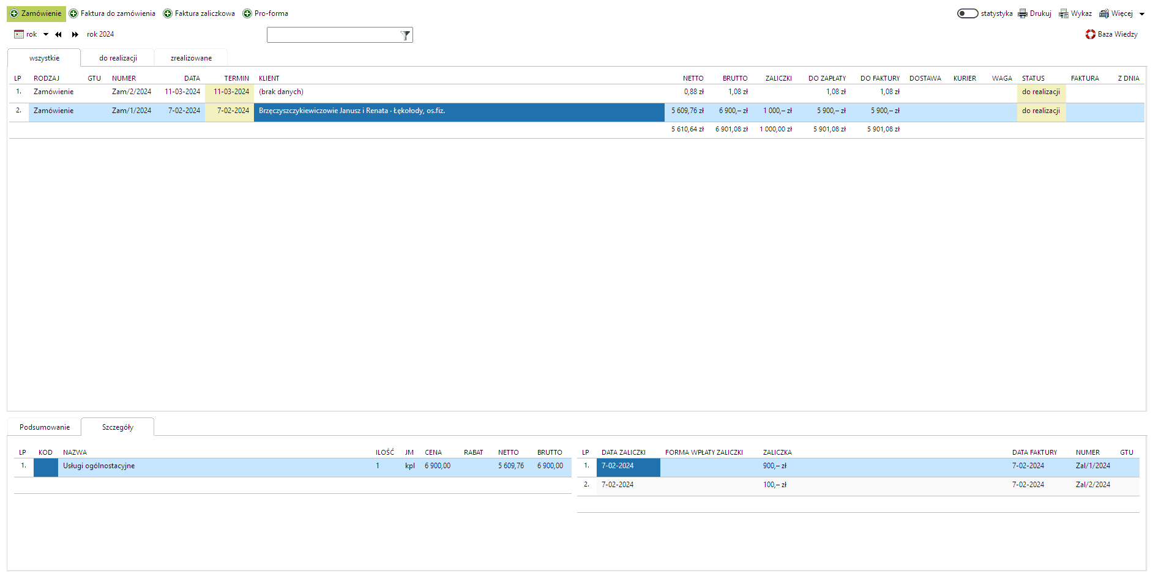Switch to the zrealizowane tab
The image size is (1153, 577).
[191, 58]
